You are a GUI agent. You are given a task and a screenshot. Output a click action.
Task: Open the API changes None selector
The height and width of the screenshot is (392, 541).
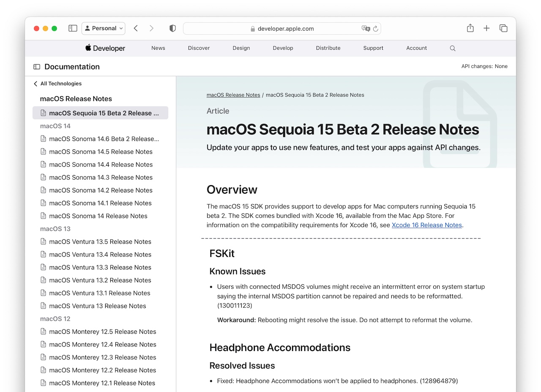[484, 66]
